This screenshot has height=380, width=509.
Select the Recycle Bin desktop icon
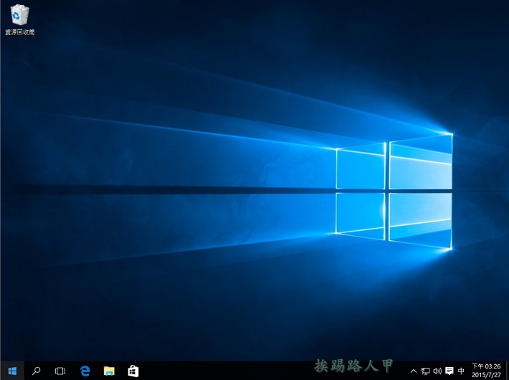pos(20,20)
